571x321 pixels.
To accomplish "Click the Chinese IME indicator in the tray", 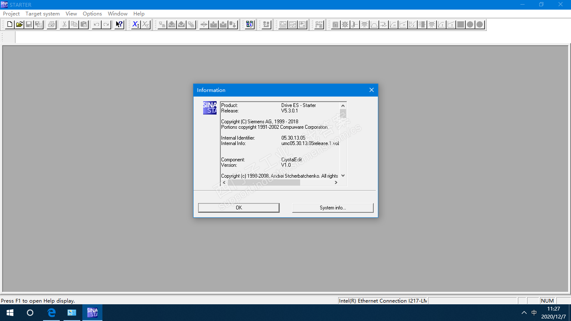I will [x=534, y=313].
